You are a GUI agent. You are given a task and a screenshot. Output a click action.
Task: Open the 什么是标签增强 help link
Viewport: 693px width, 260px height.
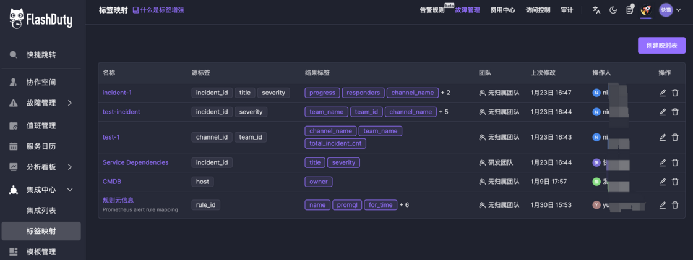pos(158,10)
